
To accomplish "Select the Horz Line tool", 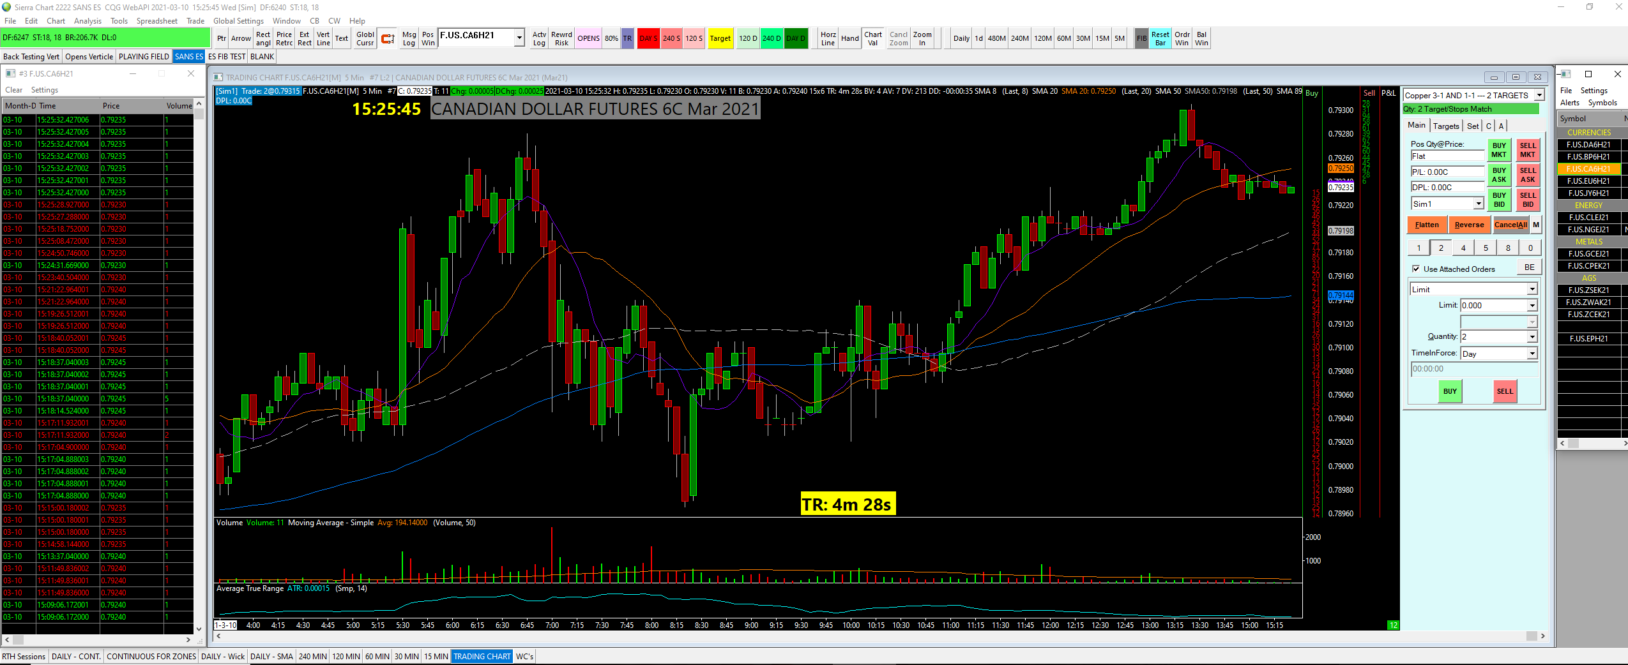I will [x=828, y=38].
